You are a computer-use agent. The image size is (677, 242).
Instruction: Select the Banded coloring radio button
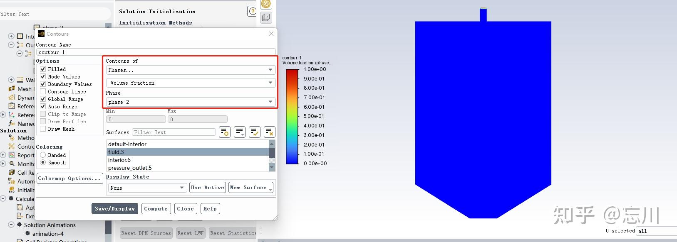coord(43,155)
